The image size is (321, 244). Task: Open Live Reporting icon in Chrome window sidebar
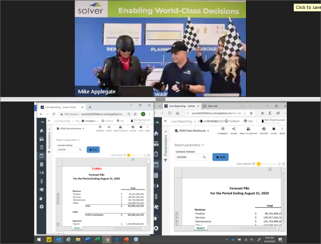click(x=42, y=155)
